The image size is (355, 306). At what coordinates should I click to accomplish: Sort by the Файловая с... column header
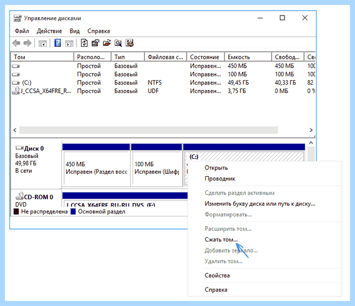pos(166,57)
